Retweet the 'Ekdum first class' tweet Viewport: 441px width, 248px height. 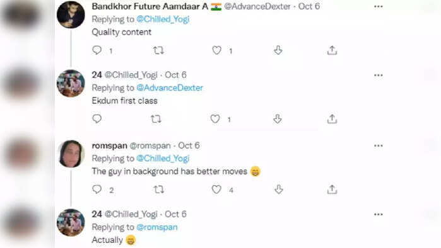156,119
